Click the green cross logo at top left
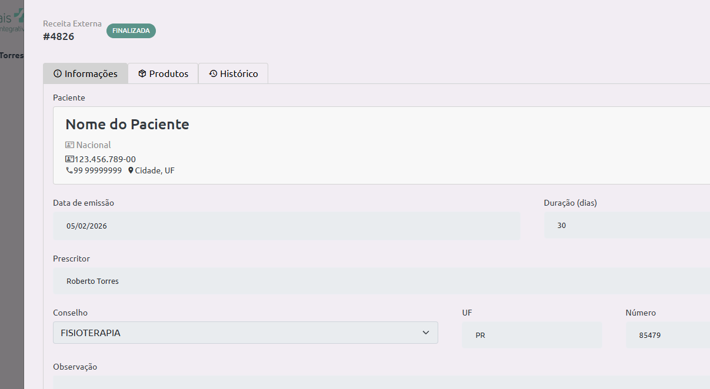 [20, 15]
